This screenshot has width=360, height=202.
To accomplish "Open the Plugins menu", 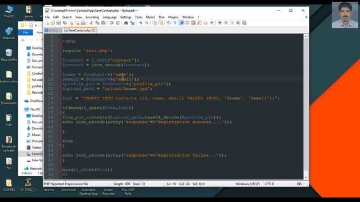I will coord(173,17).
